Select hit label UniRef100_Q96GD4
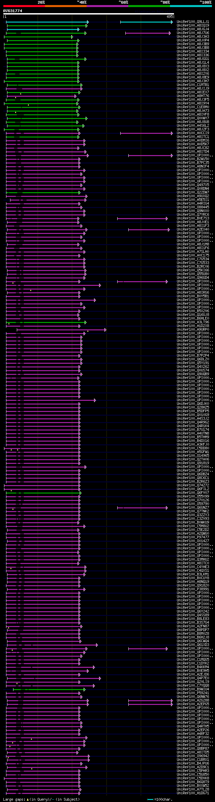This screenshot has width=215, height=802. point(193,277)
